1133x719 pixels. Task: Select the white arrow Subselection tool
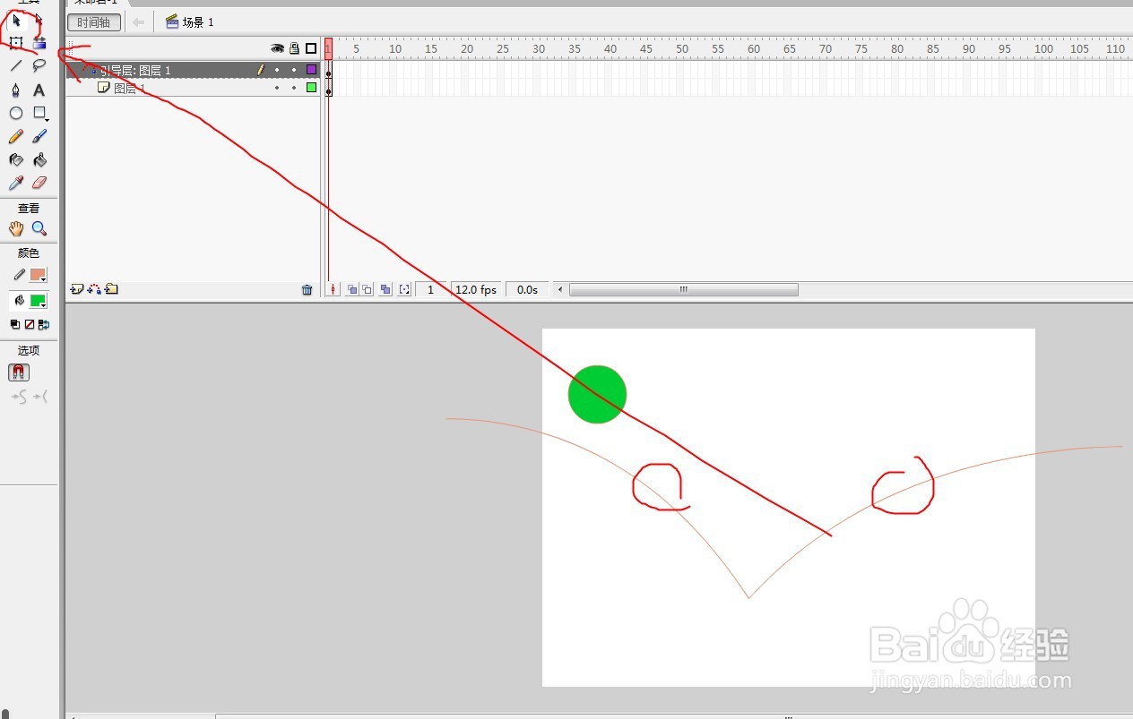click(x=39, y=20)
